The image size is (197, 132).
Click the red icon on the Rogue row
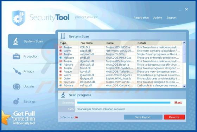(61, 72)
